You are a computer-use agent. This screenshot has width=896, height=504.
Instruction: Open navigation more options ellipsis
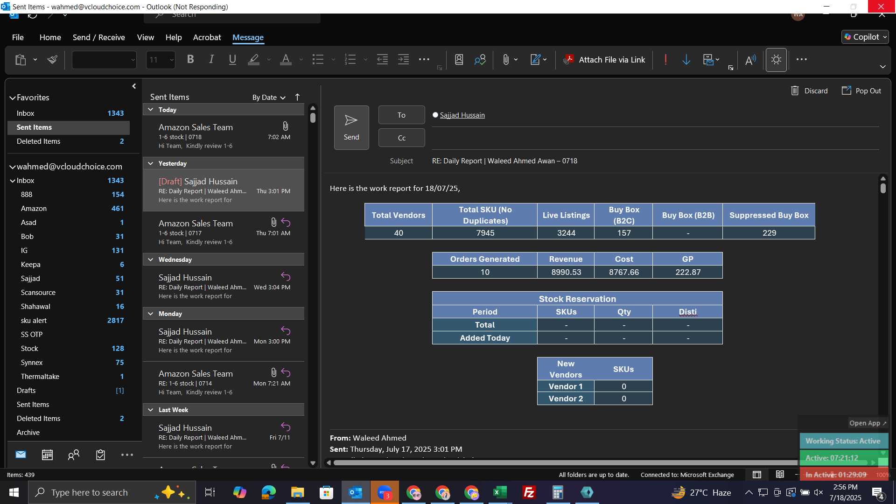click(x=127, y=455)
